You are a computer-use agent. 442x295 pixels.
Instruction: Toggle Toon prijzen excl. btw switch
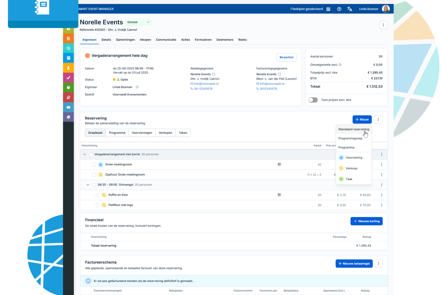[x=313, y=100]
